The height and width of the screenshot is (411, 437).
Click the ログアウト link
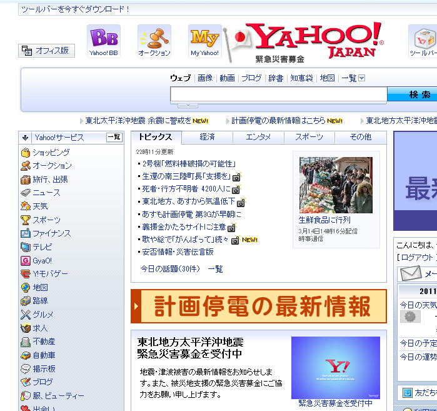(416, 258)
